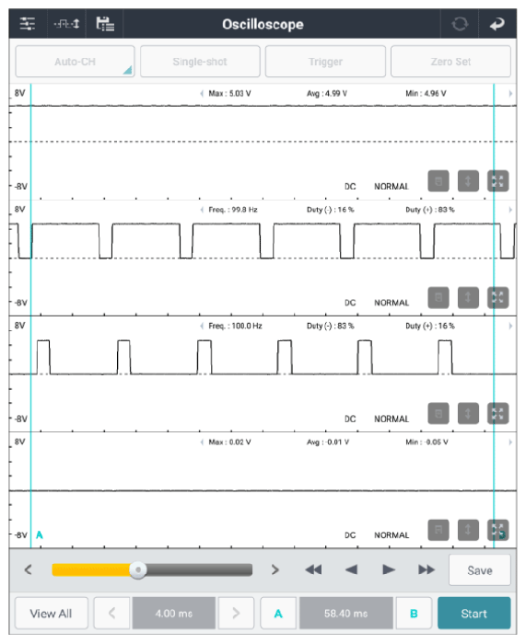Open channel 3 settings panel icon
The image size is (526, 643).
coord(438,413)
